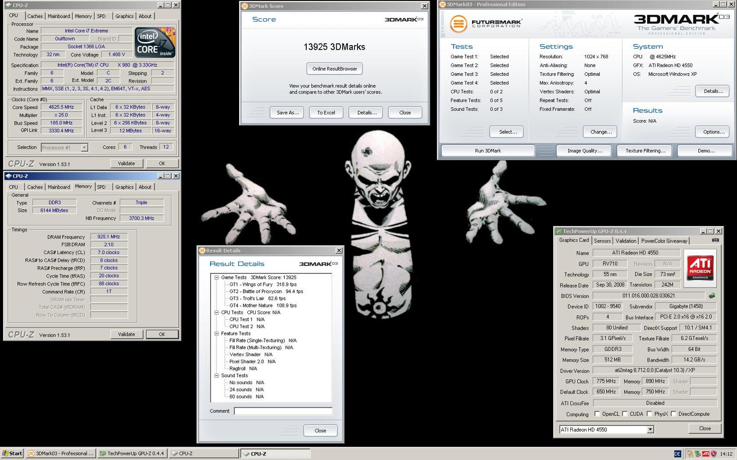
Task: Click Close in the Result Details window
Action: (321, 431)
